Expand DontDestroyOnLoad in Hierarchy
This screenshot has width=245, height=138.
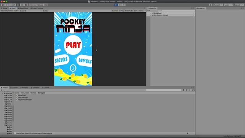pos(151,15)
